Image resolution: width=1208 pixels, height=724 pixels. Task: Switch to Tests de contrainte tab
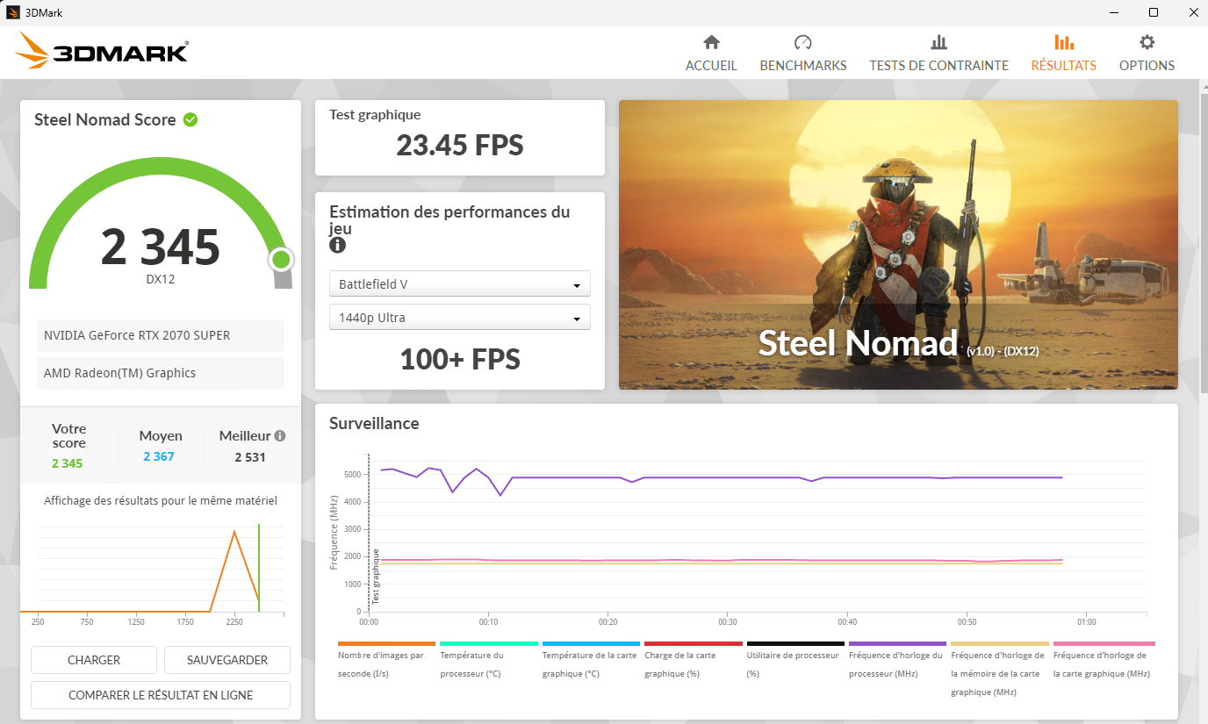point(939,54)
